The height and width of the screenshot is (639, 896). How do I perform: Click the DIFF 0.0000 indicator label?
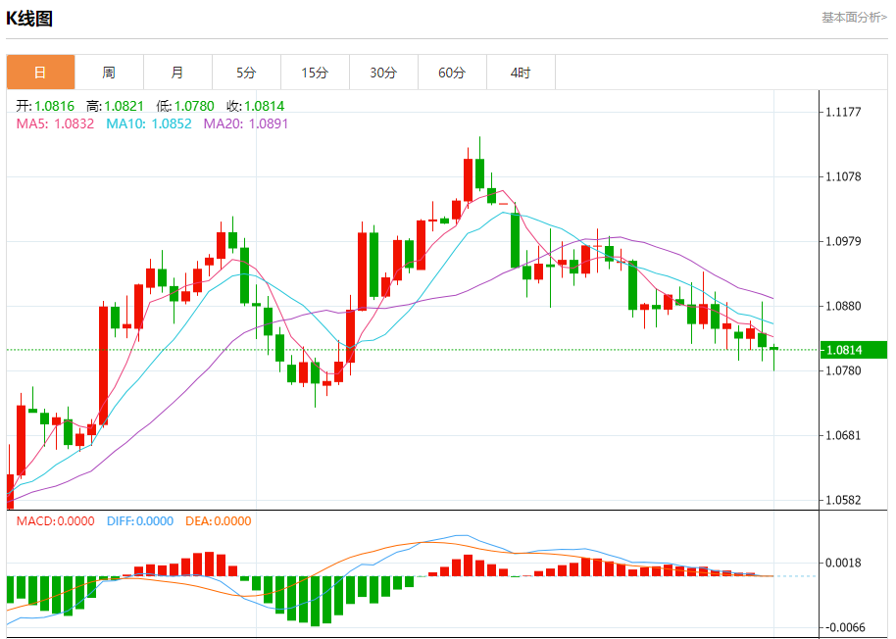tap(139, 521)
